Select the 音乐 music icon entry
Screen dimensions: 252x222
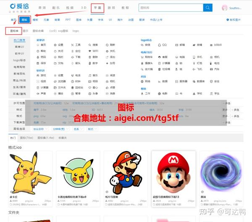click(x=93, y=75)
